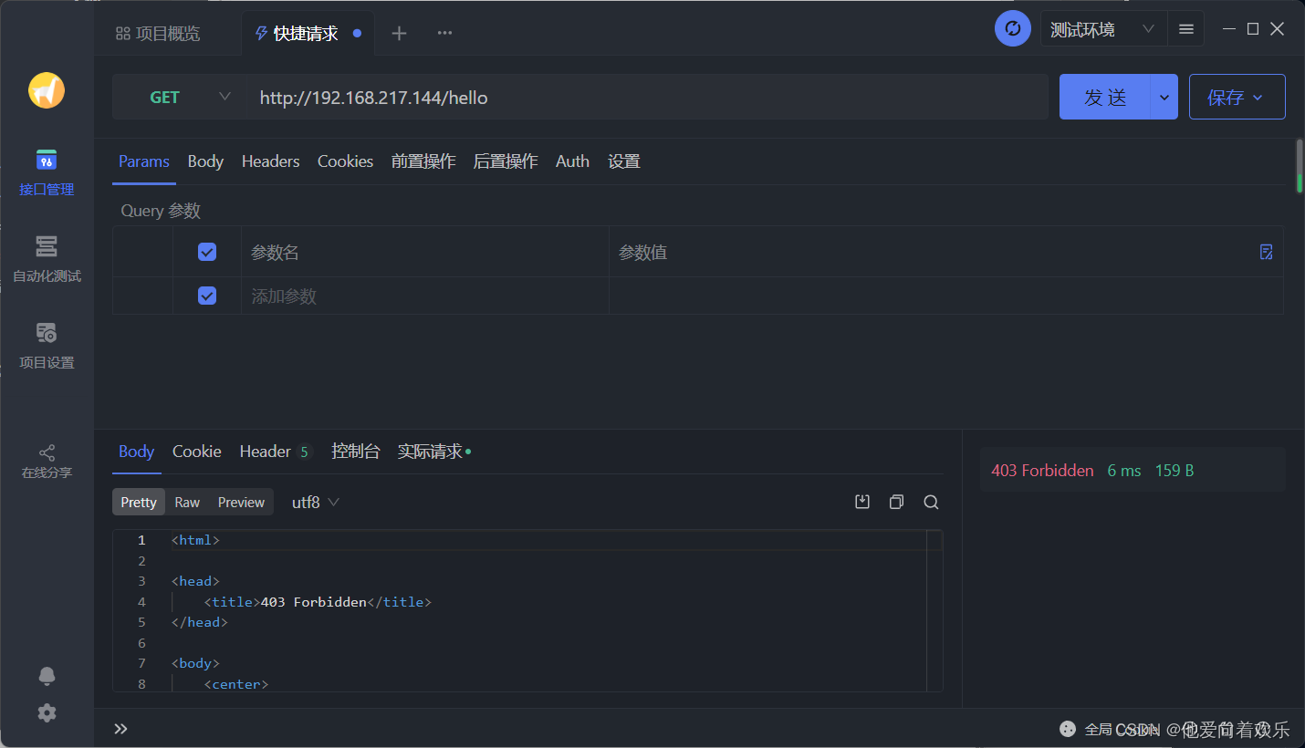Screen dimensions: 1305x748
Task: Download the response body
Action: click(x=861, y=502)
